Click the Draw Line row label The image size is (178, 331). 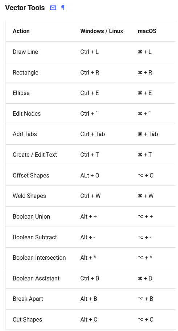point(25,52)
